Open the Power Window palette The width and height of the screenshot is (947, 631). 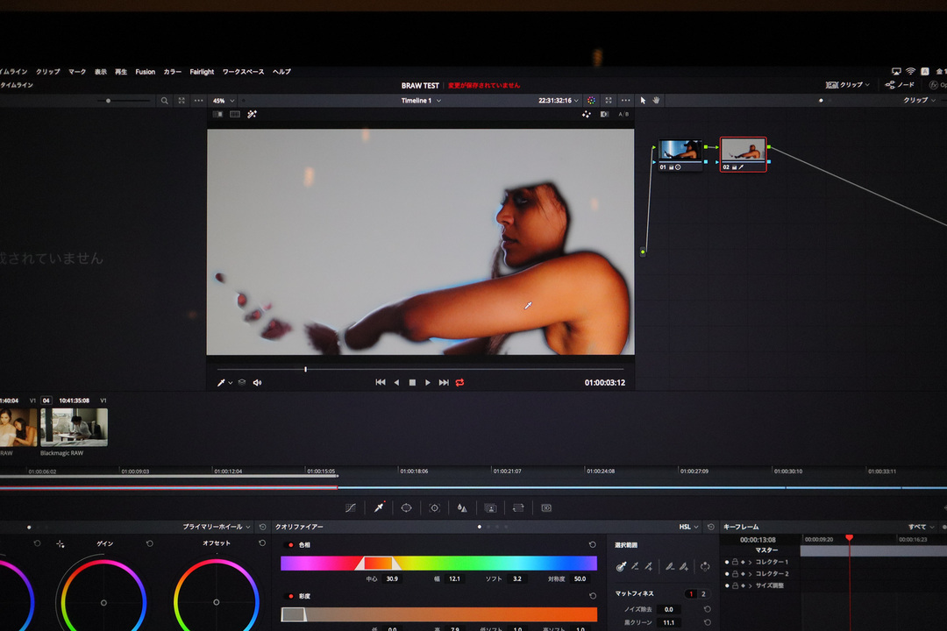[x=407, y=507]
